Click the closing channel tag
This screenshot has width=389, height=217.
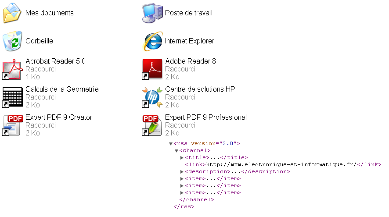[197, 199]
